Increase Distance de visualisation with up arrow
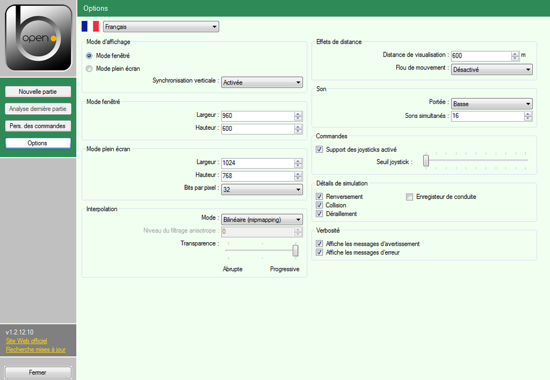The width and height of the screenshot is (550, 380). (x=515, y=54)
